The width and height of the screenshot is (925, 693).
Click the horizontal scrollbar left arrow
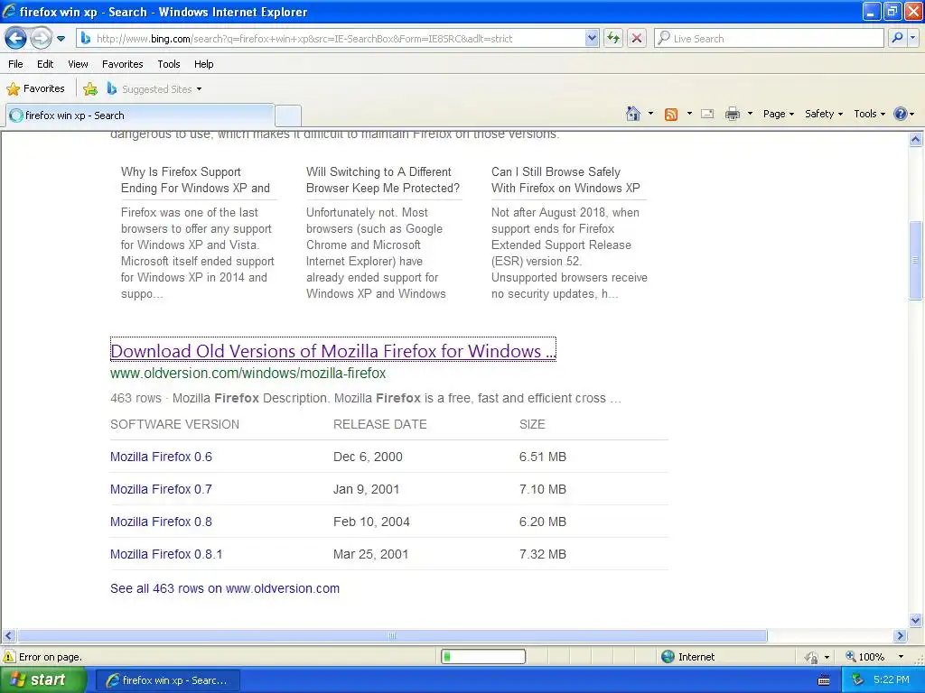pyautogui.click(x=9, y=636)
